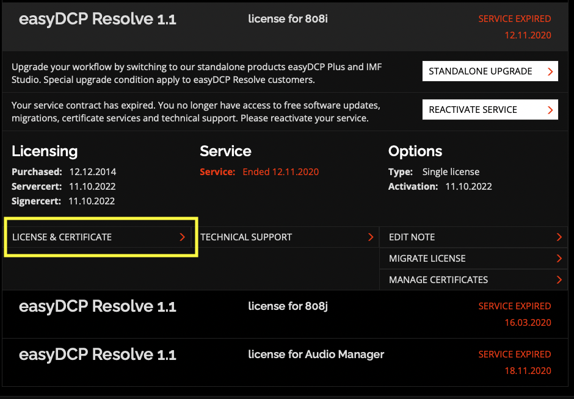Collapse the license for 808i header
574x399 pixels.
(285, 26)
